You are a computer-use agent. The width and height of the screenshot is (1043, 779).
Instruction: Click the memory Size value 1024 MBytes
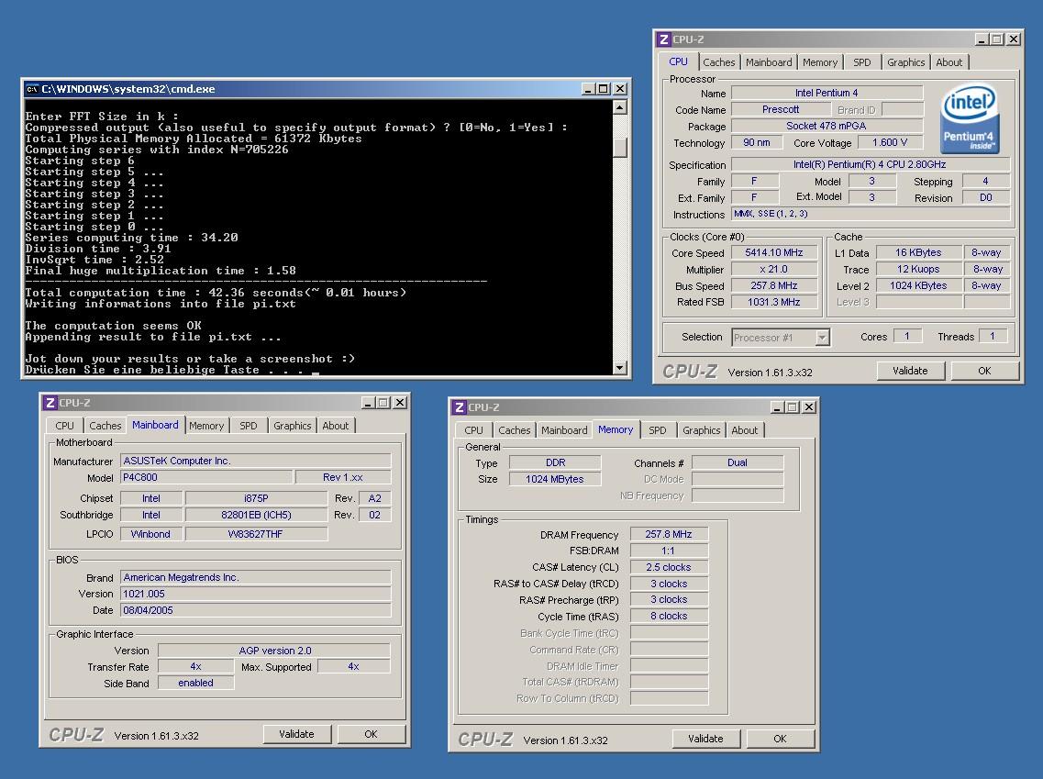click(555, 479)
